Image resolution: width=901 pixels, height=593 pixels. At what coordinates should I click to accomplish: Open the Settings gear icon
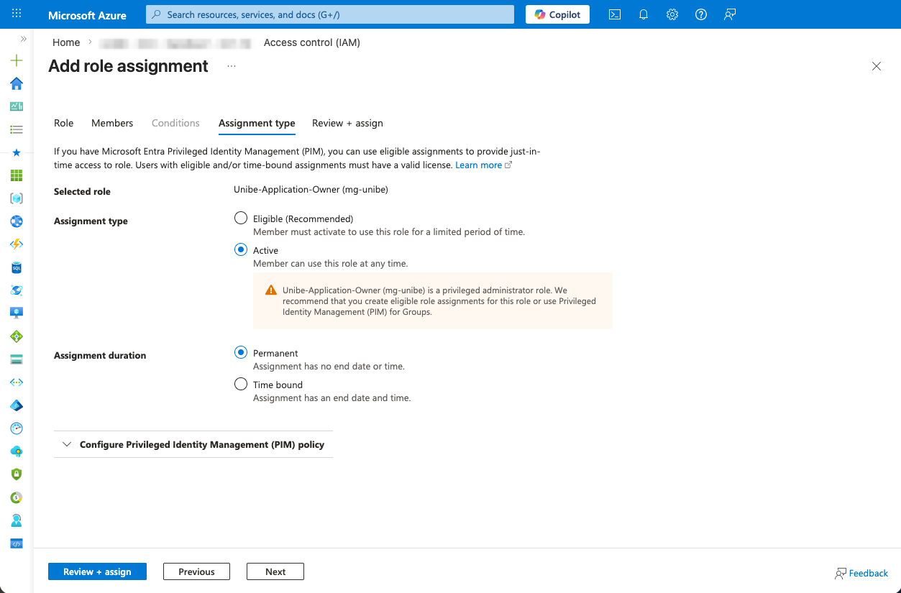point(672,14)
